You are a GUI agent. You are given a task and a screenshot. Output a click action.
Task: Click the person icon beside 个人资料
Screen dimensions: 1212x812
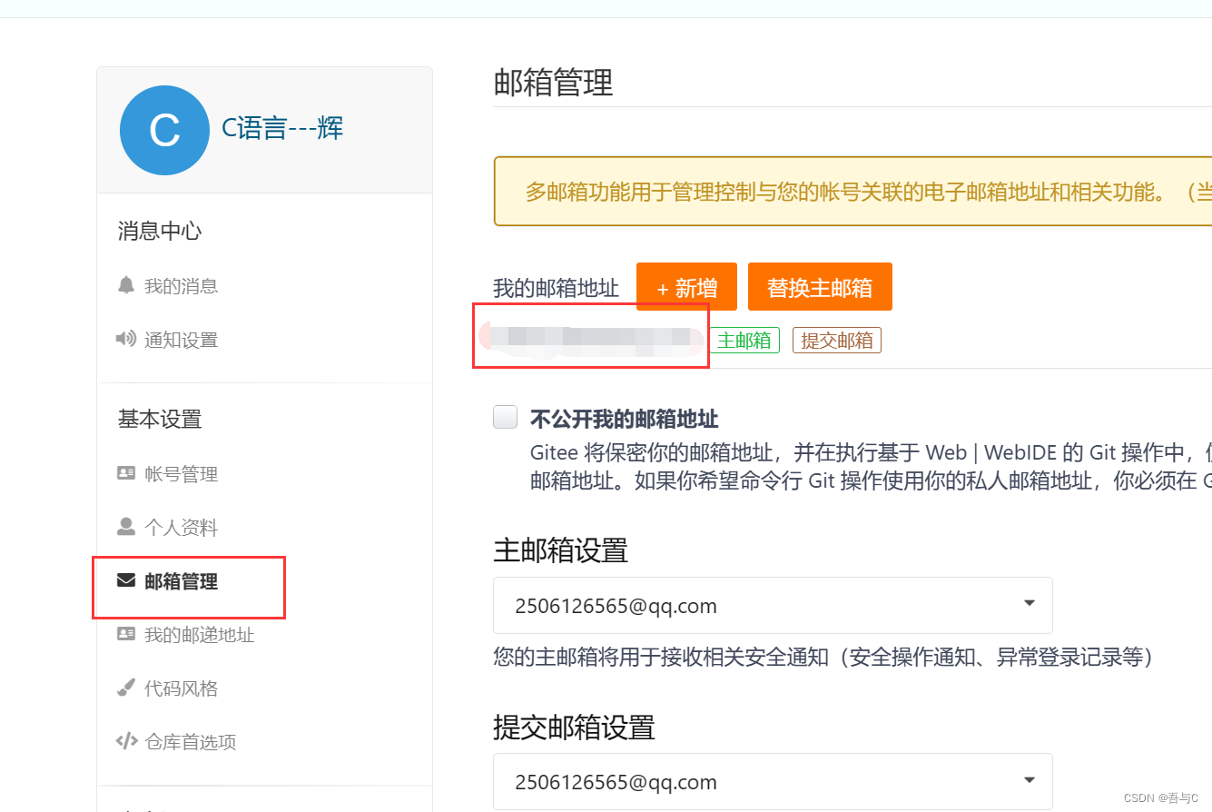point(126,527)
